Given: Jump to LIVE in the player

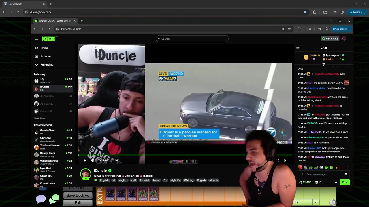Looking at the screenshot, I should click(x=116, y=160).
